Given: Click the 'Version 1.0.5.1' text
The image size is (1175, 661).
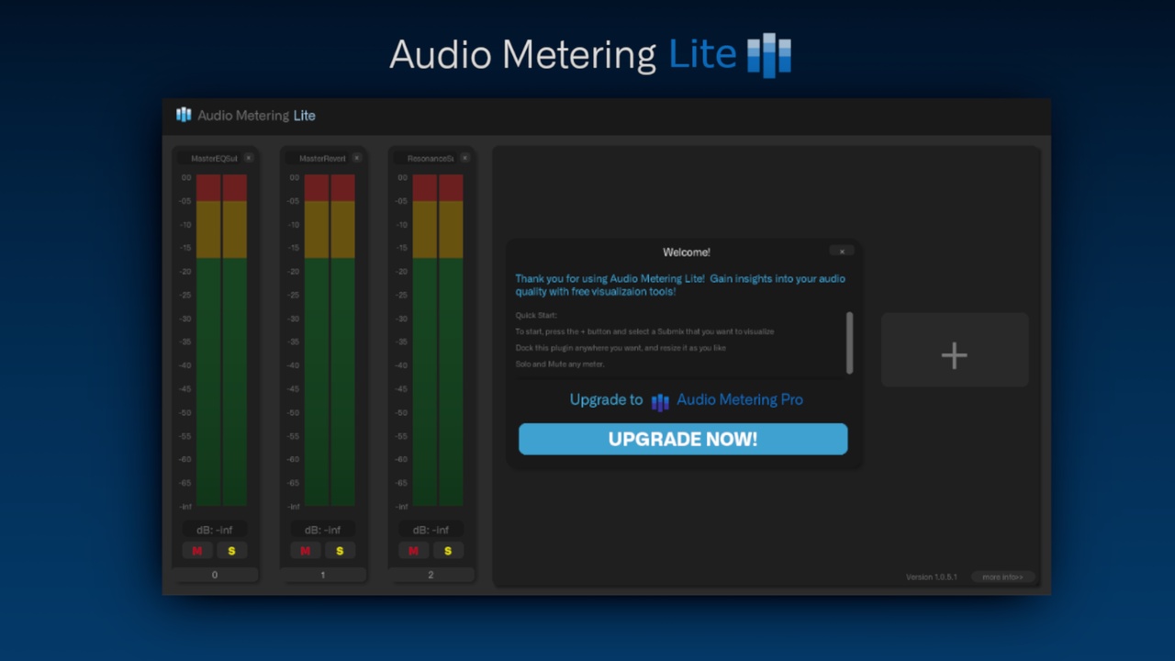Looking at the screenshot, I should pyautogui.click(x=931, y=577).
